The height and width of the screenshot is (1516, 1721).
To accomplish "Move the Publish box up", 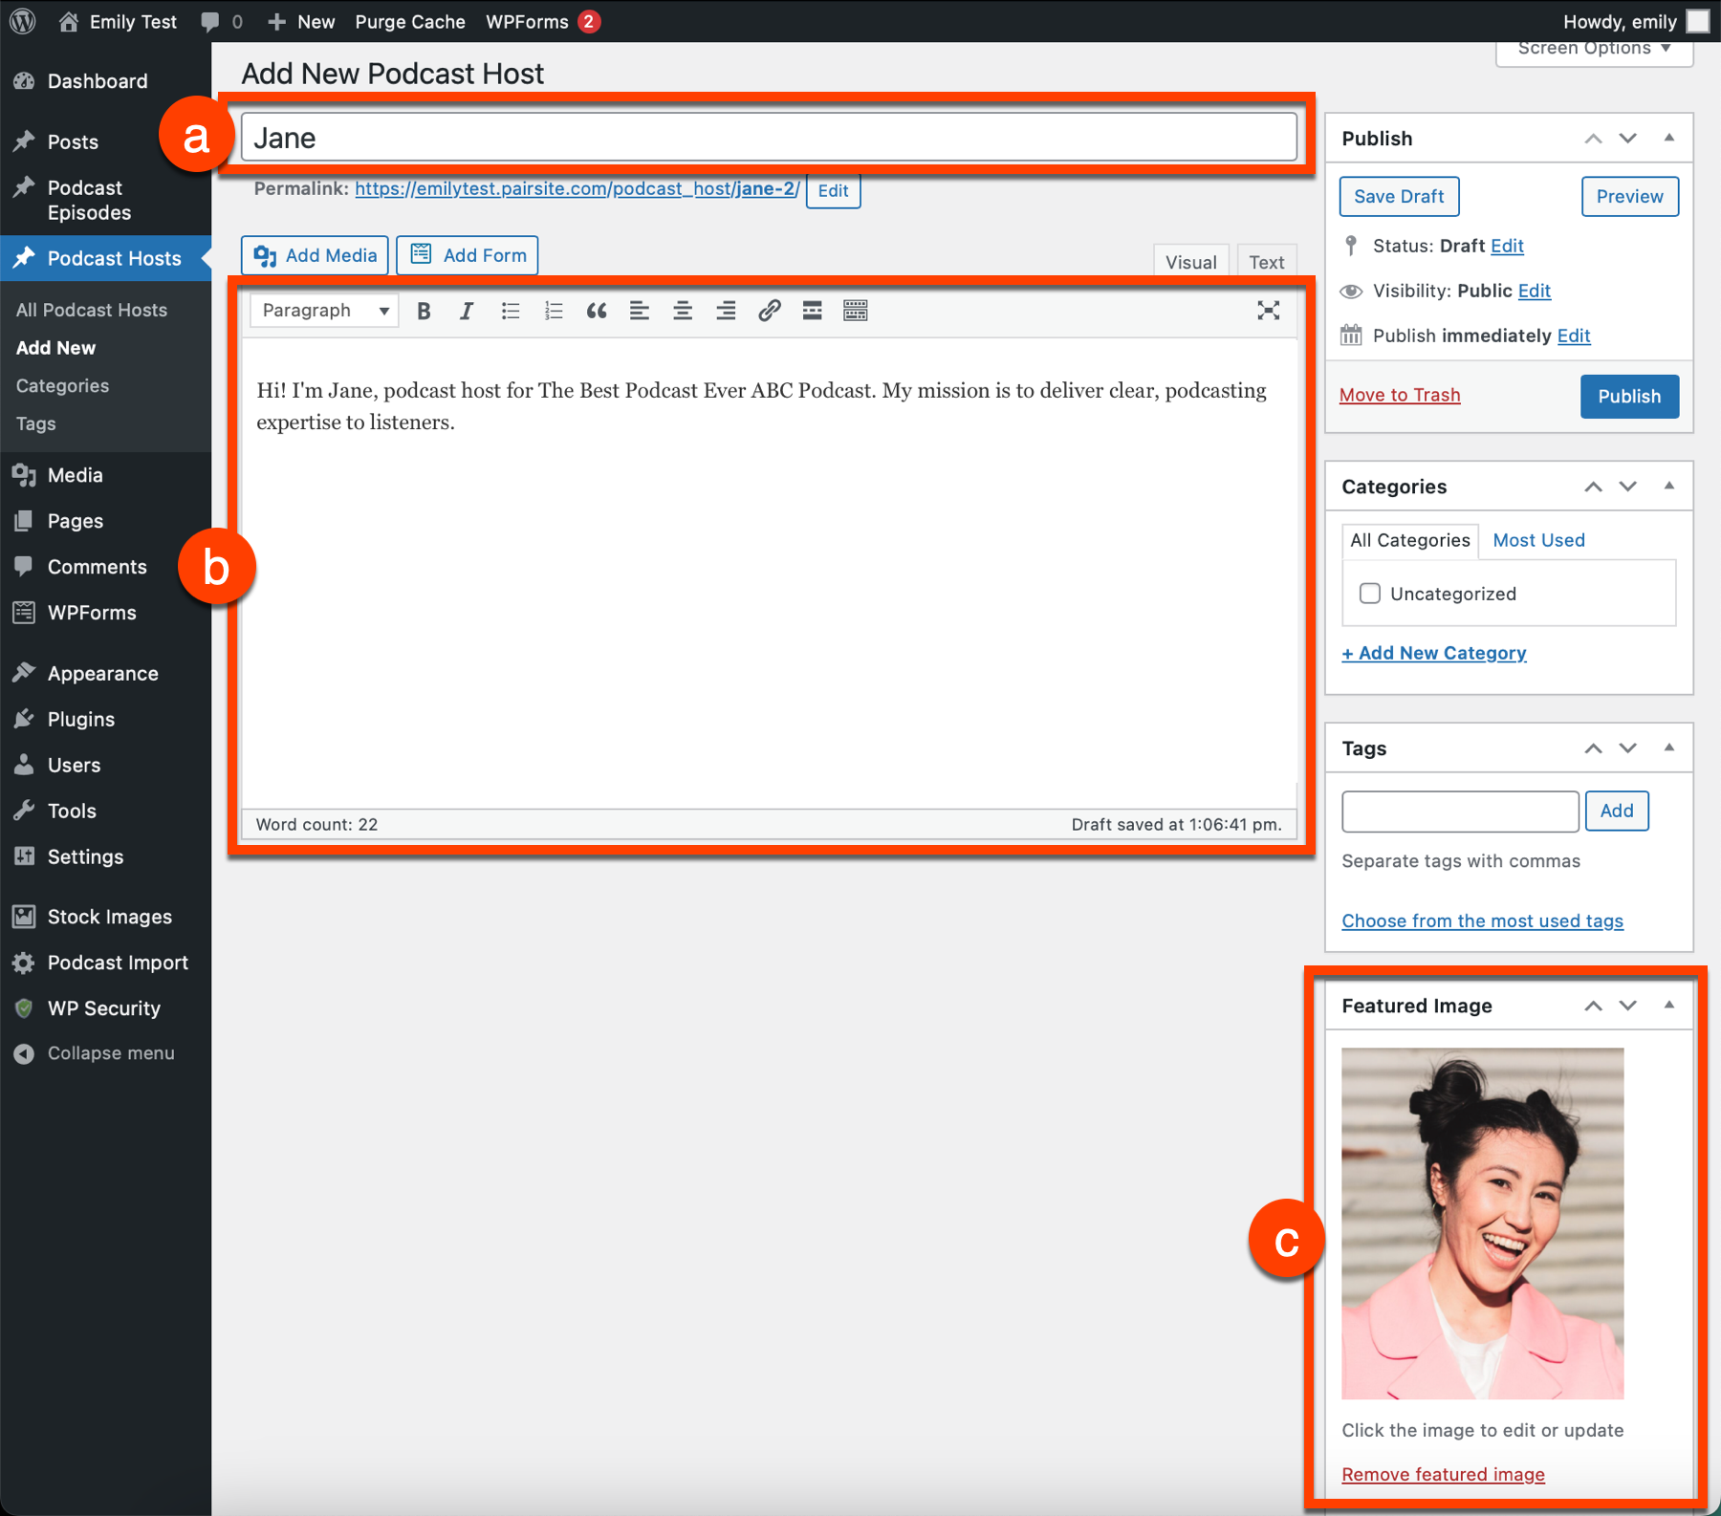I will [x=1593, y=139].
